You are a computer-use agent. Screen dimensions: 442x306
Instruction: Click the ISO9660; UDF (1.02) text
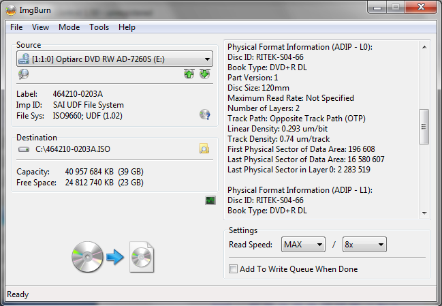coord(88,116)
